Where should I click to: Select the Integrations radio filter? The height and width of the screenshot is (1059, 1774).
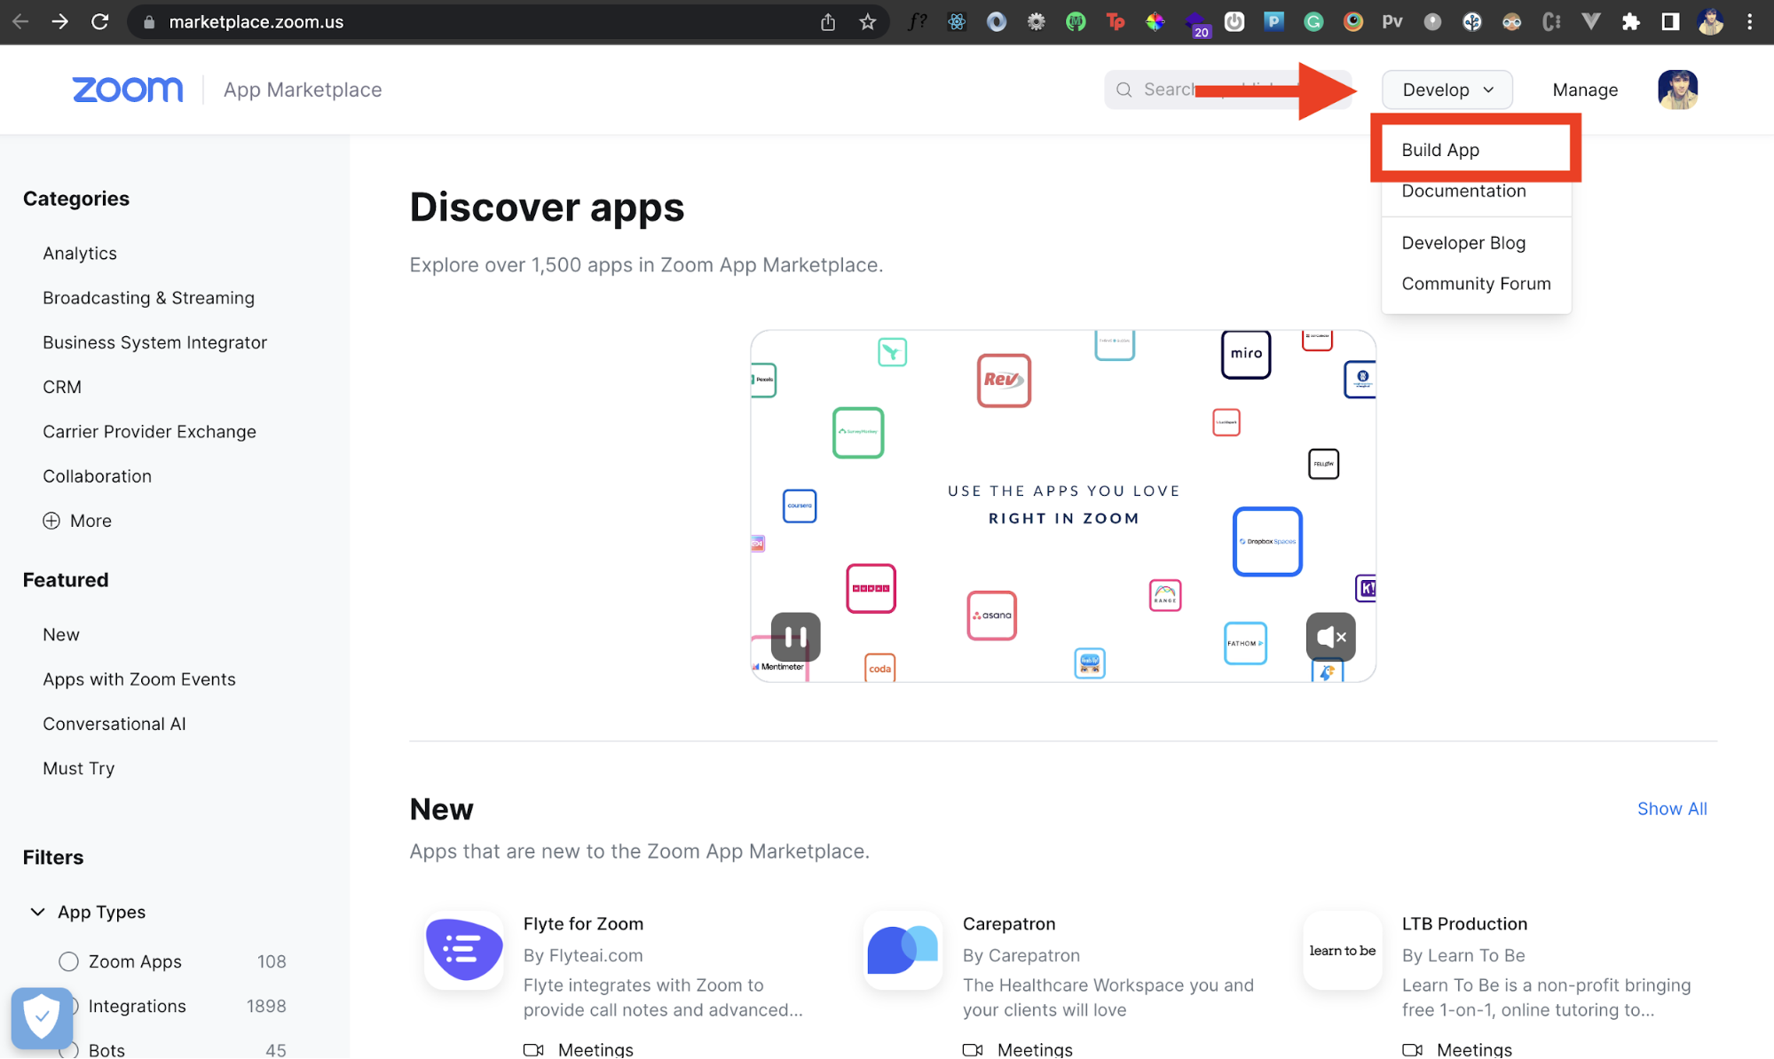point(75,1006)
